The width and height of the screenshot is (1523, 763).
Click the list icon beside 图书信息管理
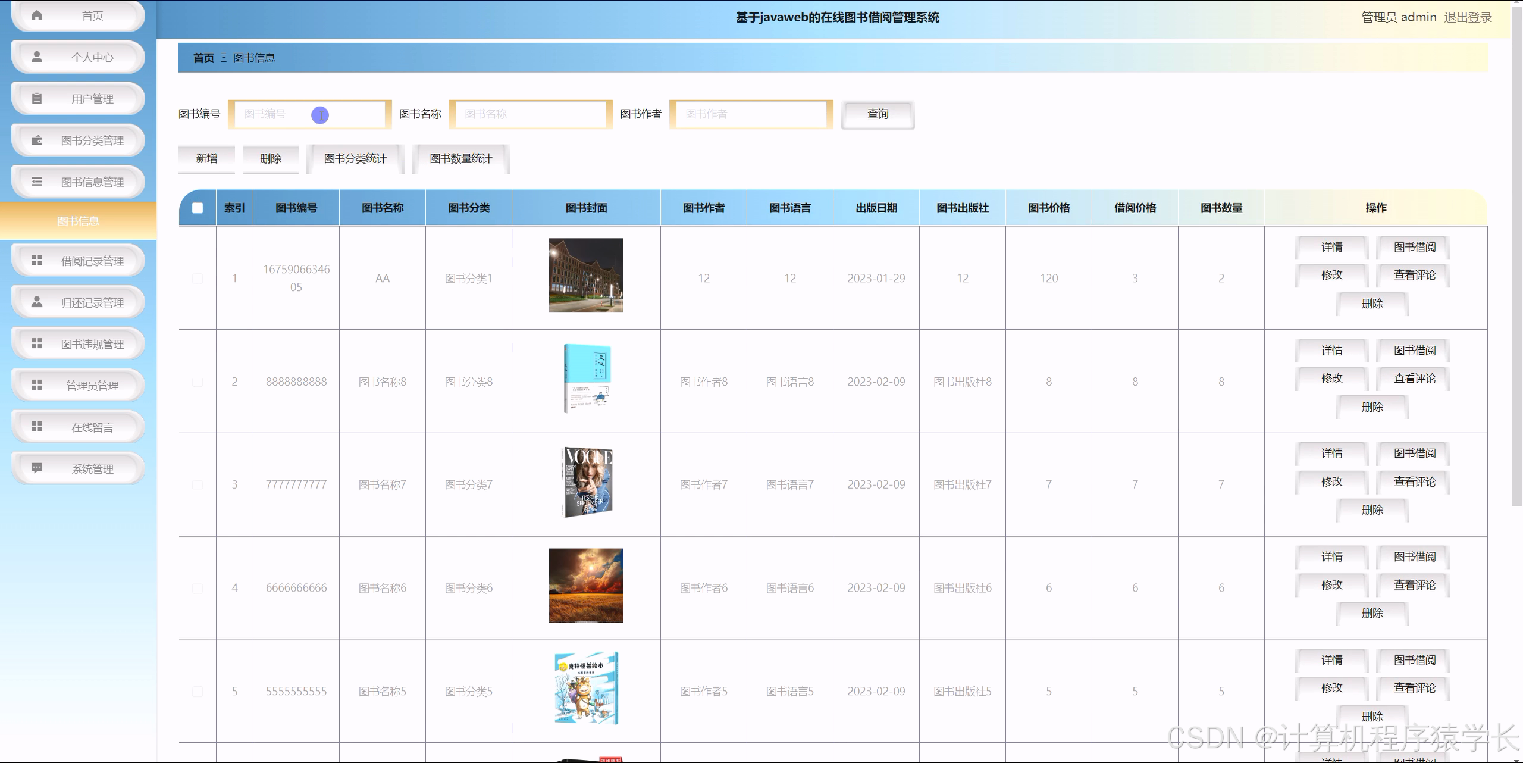(37, 182)
